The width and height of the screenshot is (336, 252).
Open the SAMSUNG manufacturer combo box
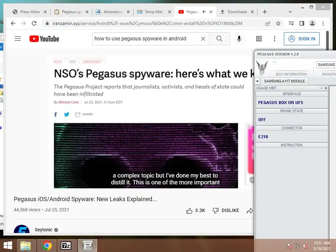pyautogui.click(x=326, y=65)
